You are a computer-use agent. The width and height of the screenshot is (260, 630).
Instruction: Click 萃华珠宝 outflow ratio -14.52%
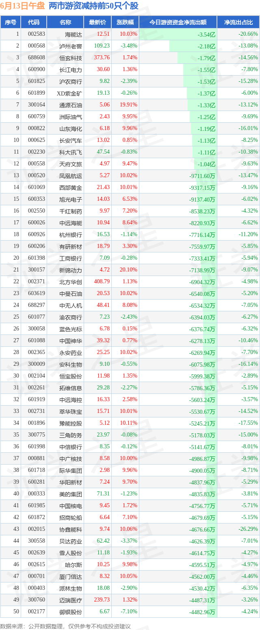click(248, 411)
